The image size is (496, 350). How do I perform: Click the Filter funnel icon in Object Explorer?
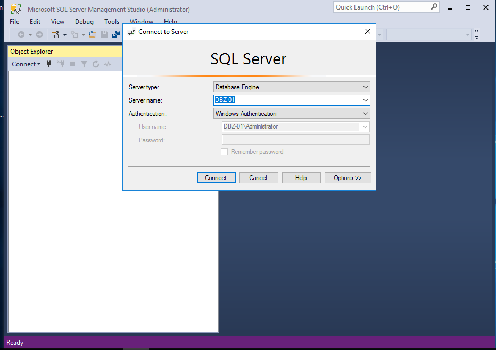[x=84, y=64]
